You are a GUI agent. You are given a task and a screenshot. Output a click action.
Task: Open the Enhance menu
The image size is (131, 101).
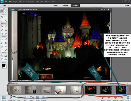(21, 2)
